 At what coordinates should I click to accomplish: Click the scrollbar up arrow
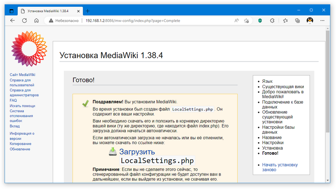328,28
